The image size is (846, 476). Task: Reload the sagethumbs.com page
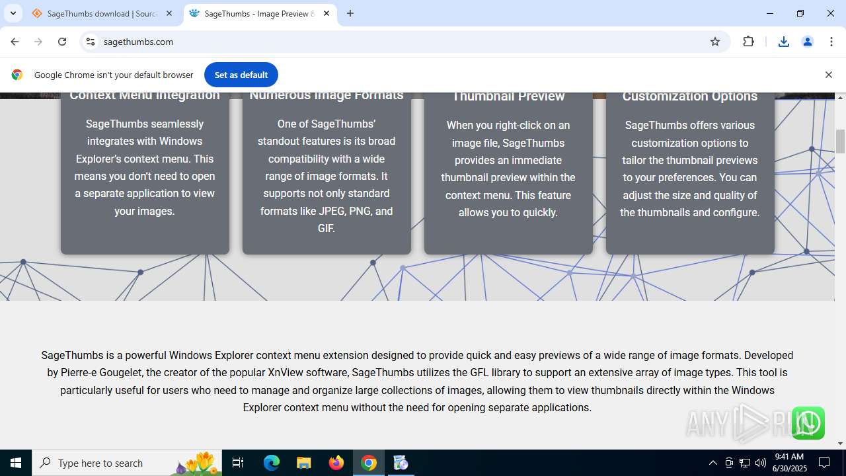point(62,42)
